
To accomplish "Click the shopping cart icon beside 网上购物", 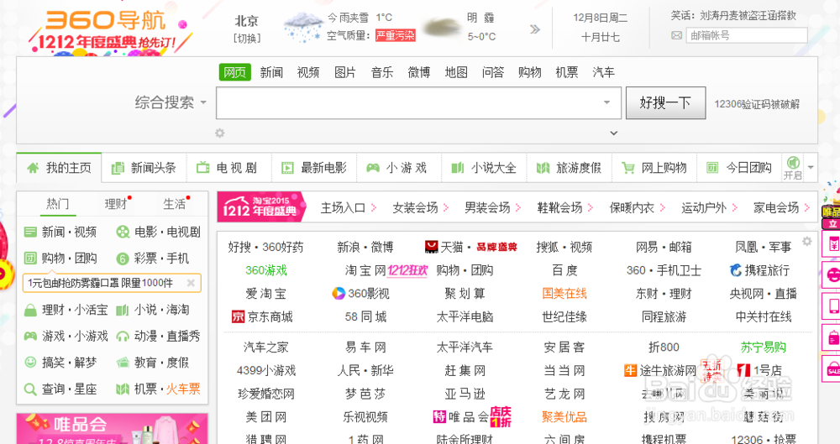I will coord(627,168).
